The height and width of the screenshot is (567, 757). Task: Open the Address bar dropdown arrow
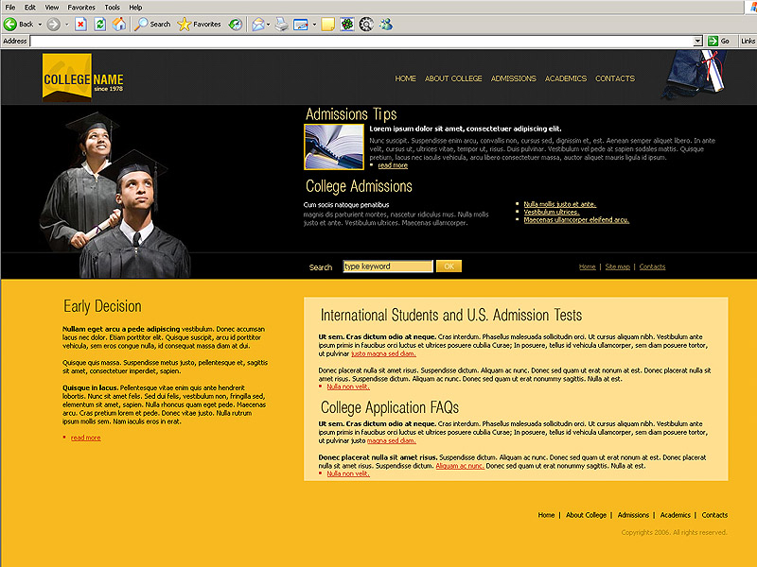698,41
